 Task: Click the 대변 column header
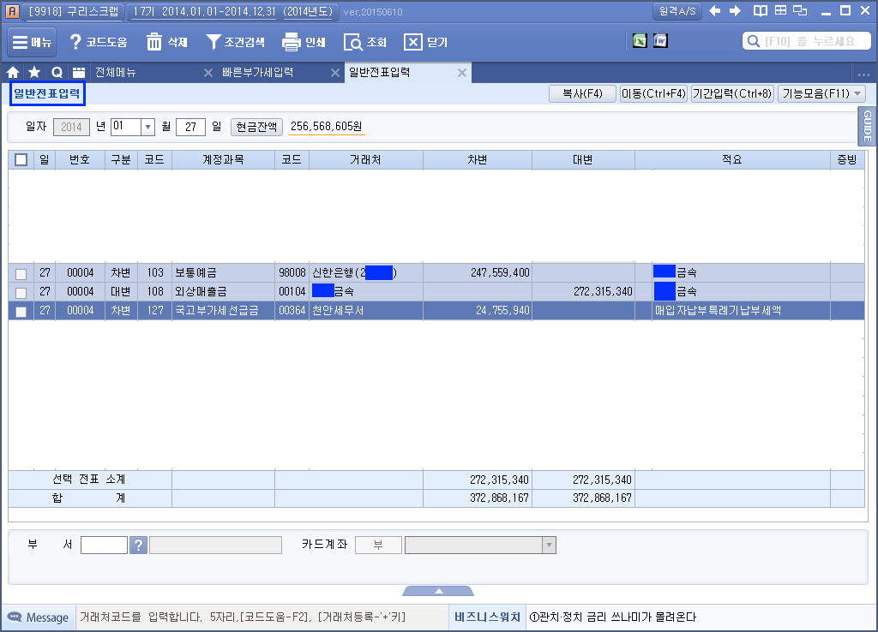click(x=583, y=160)
